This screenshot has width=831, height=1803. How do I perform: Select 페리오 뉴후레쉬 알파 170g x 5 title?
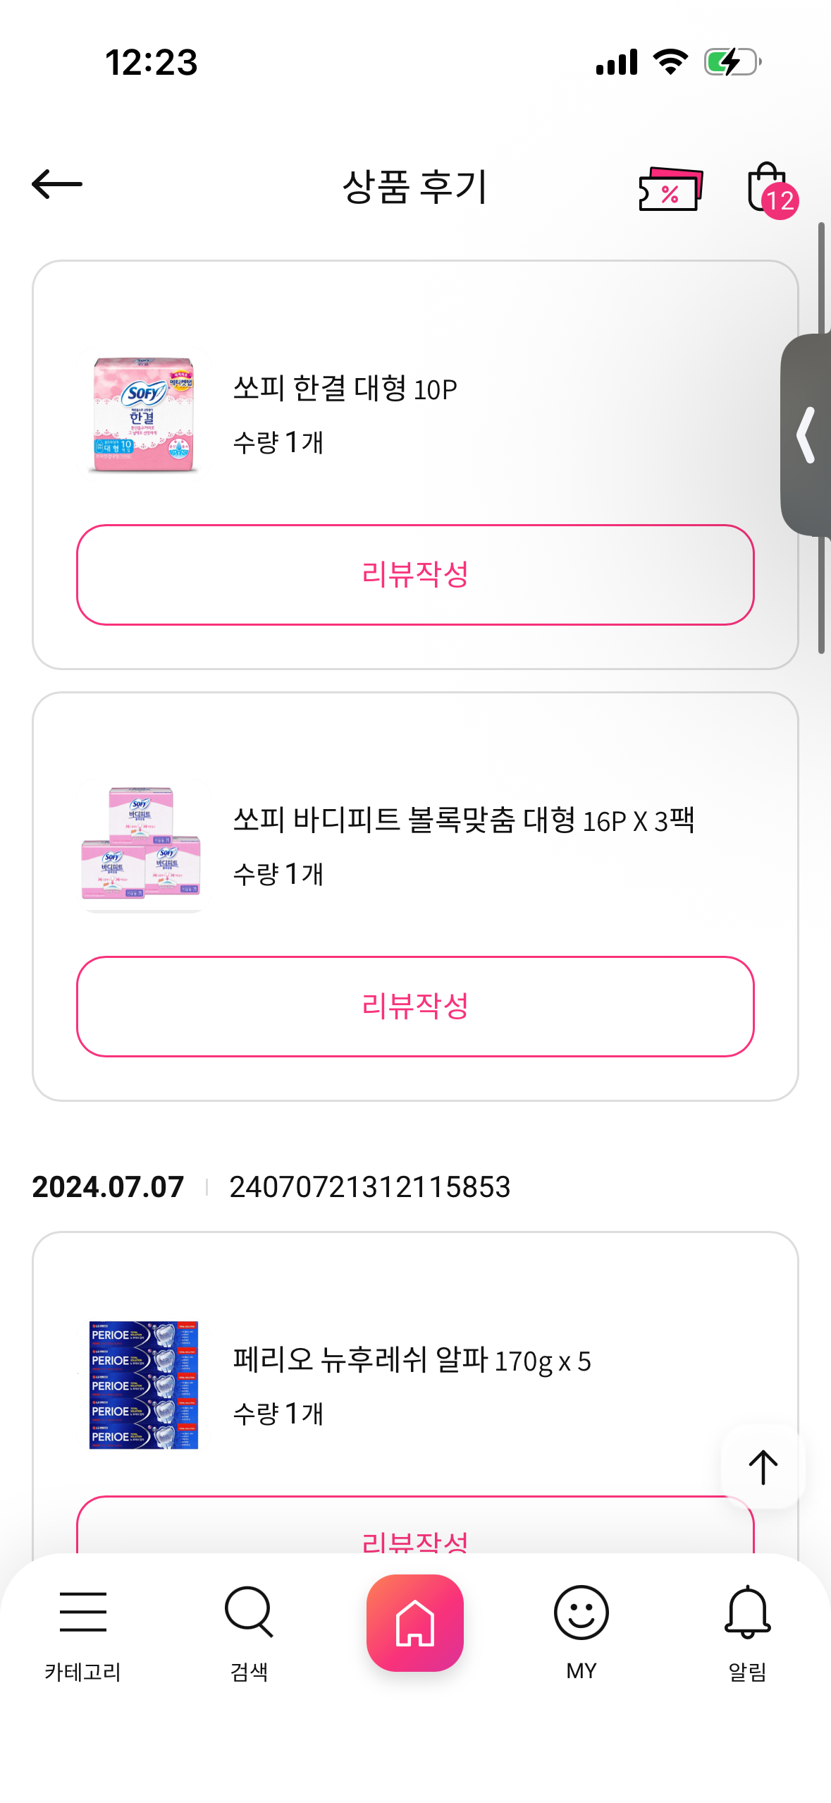412,1360
